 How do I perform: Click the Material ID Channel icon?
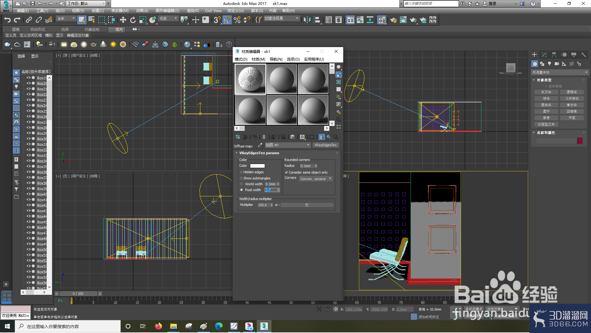[302, 137]
